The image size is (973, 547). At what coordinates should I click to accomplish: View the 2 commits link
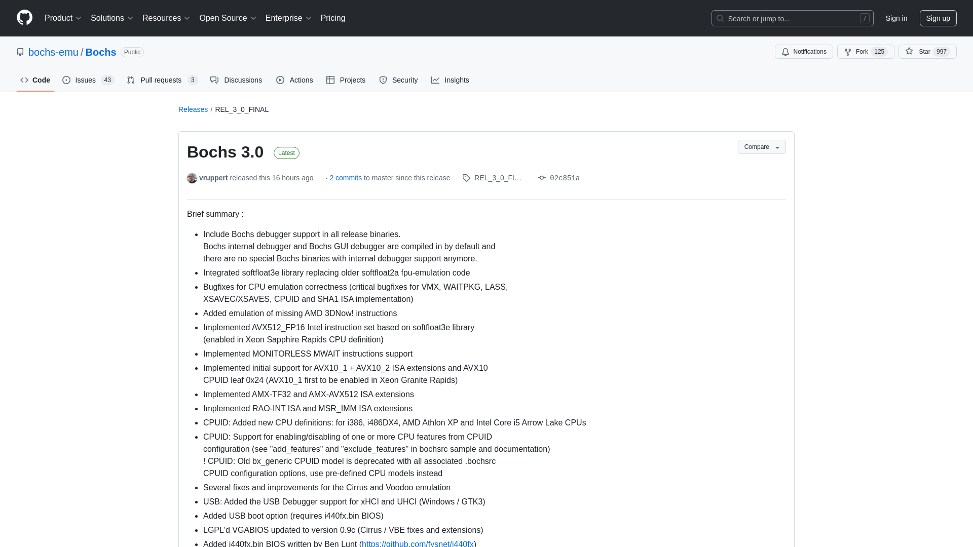[346, 178]
